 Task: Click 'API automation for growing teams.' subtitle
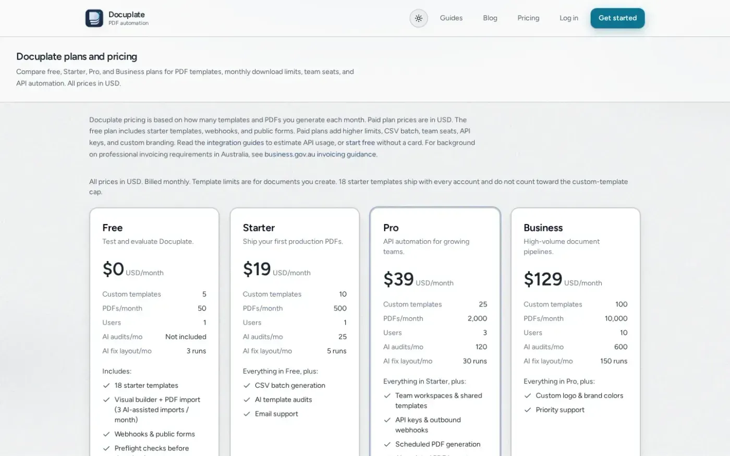coord(426,247)
